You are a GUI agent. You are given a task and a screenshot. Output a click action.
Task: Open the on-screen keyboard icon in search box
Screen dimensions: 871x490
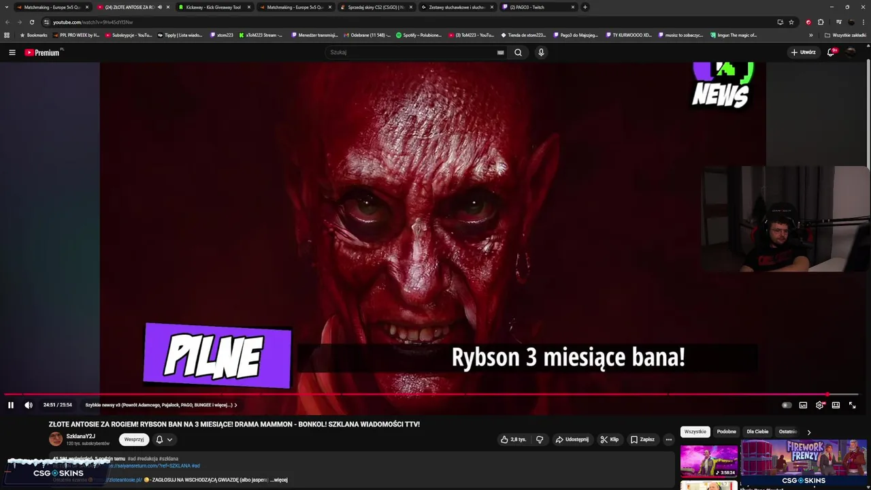[501, 52]
